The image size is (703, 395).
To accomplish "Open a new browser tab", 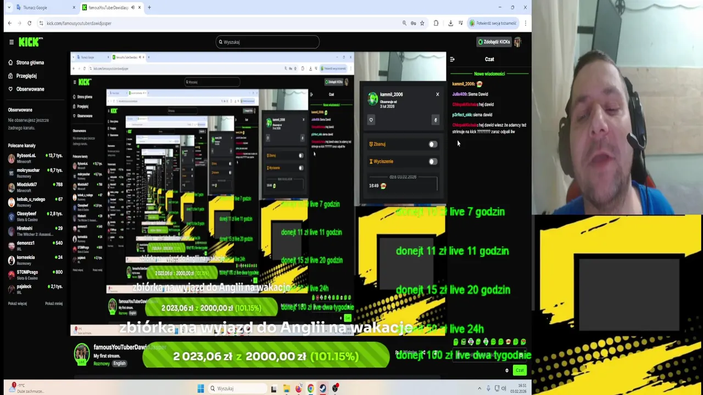I will 149,8.
